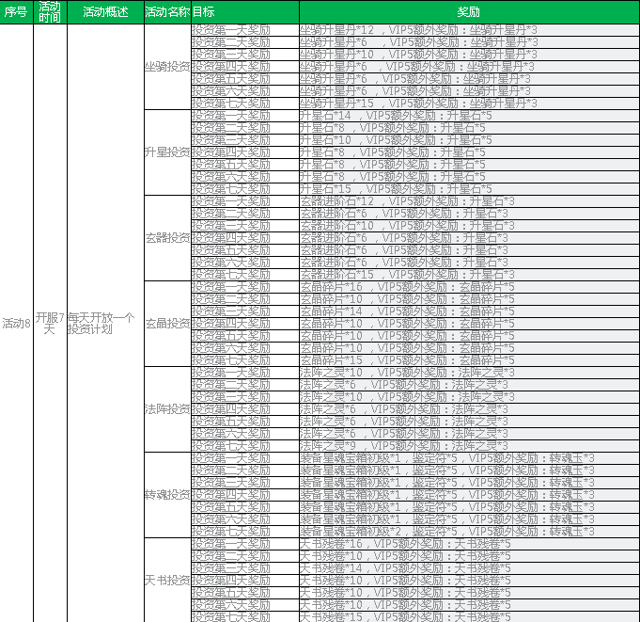Click the 升星投资 activity name cell
The height and width of the screenshot is (622, 640).
(167, 152)
